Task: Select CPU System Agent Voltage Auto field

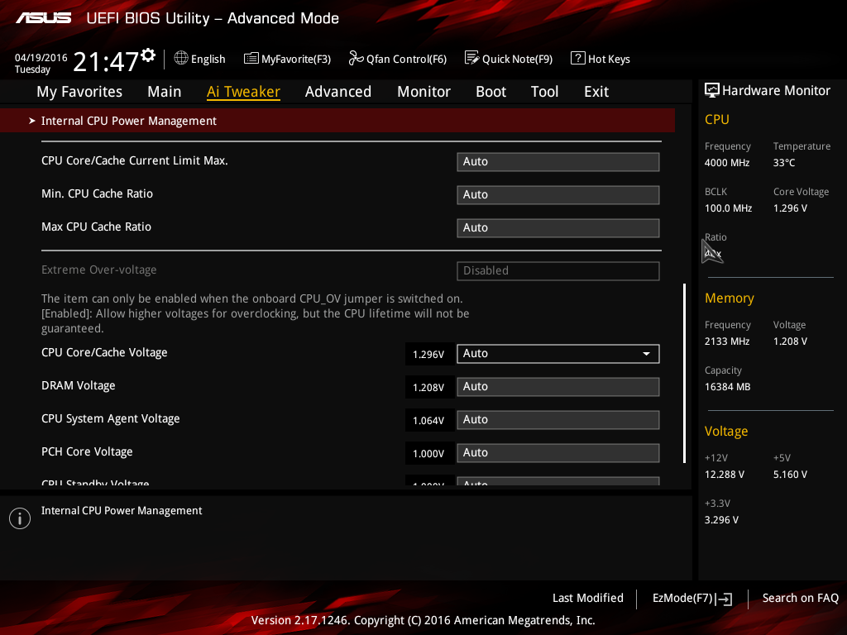Action: click(558, 420)
